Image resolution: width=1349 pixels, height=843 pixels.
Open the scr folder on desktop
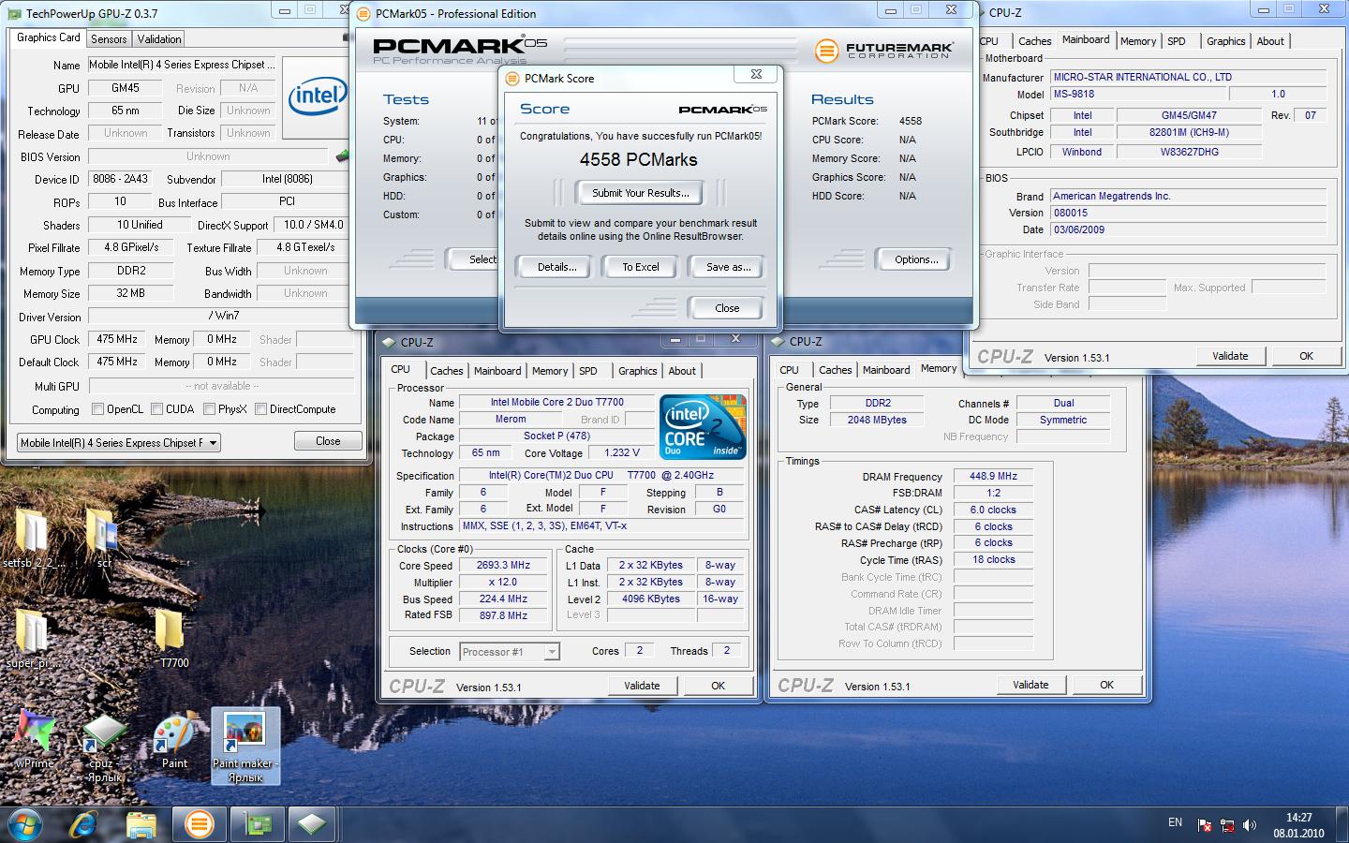[103, 539]
